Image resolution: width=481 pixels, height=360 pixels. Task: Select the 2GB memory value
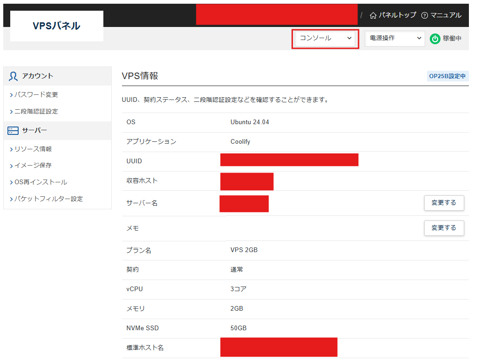coord(237,308)
